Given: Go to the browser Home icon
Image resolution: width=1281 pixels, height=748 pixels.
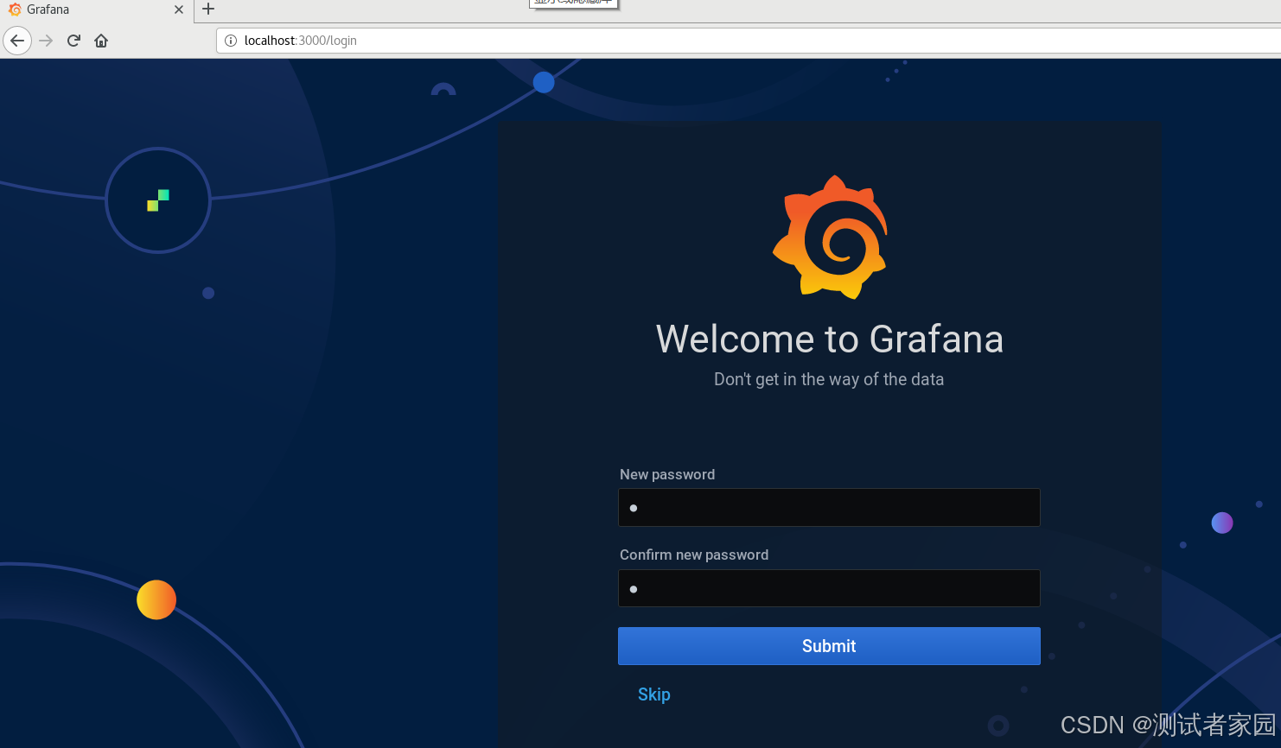Looking at the screenshot, I should (101, 41).
